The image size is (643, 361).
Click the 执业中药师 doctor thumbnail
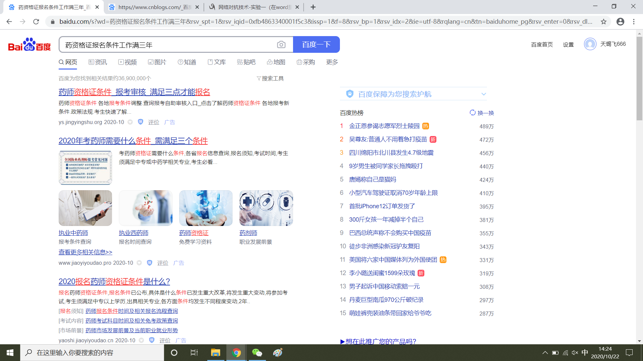[x=85, y=208]
